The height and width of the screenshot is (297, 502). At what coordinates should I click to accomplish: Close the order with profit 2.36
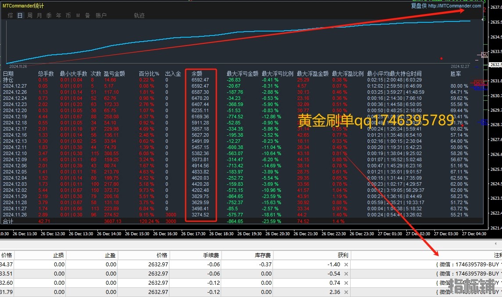346,292
